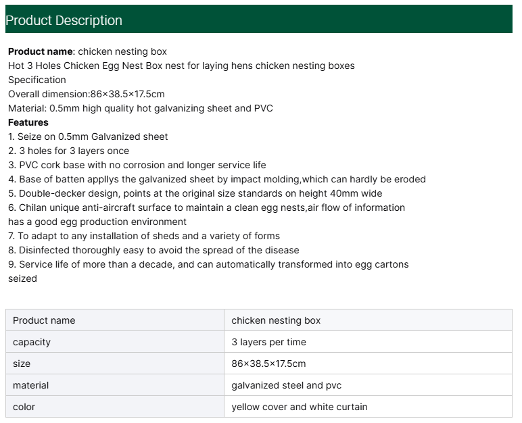Image resolution: width=522 pixels, height=423 pixels.
Task: Click feature 4 about base of batten
Action: click(x=217, y=179)
